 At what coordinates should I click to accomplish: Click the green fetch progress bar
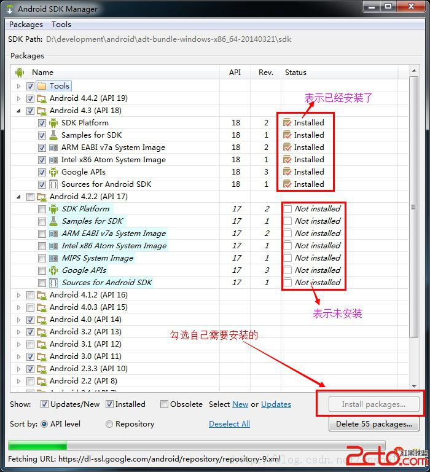click(x=37, y=446)
